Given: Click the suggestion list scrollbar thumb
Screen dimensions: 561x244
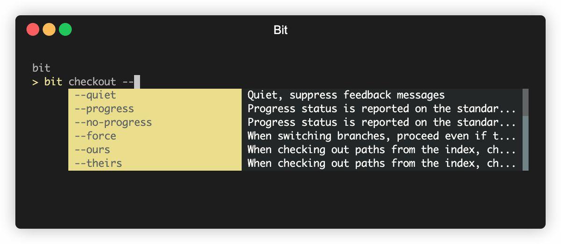Looking at the screenshot, I should click(x=525, y=102).
